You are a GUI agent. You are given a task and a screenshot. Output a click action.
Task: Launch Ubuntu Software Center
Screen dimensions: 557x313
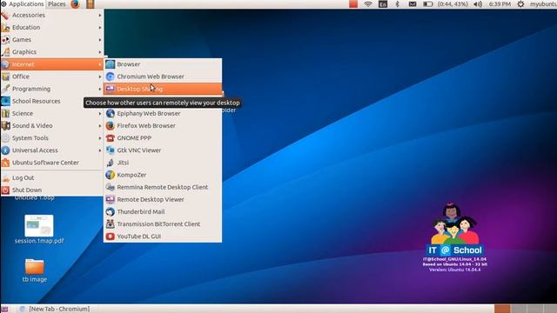(52, 163)
